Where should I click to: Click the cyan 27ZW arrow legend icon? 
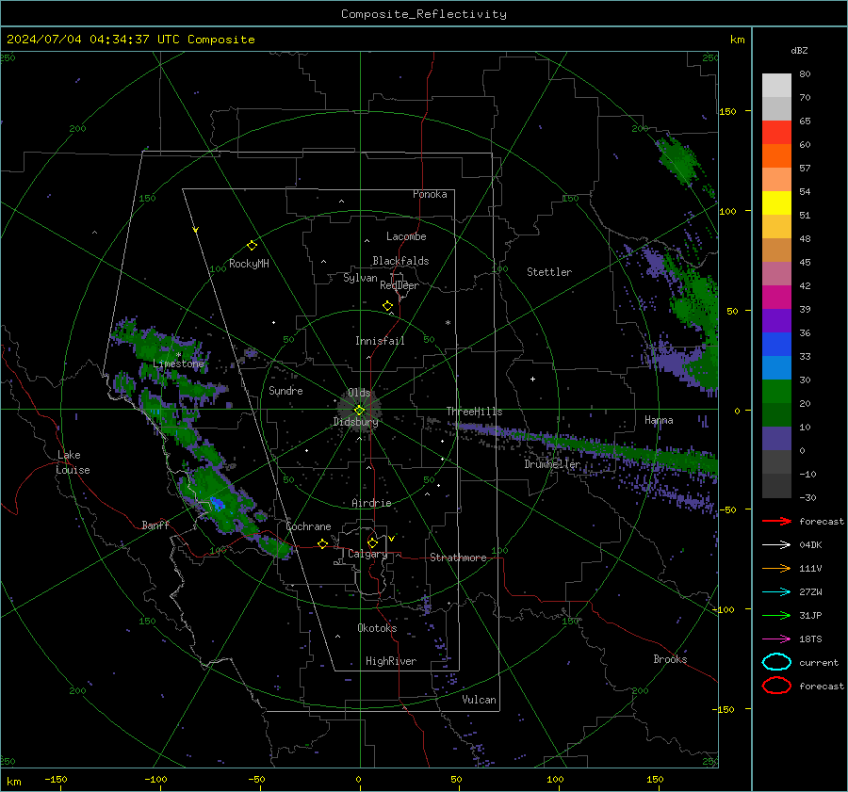(x=776, y=592)
